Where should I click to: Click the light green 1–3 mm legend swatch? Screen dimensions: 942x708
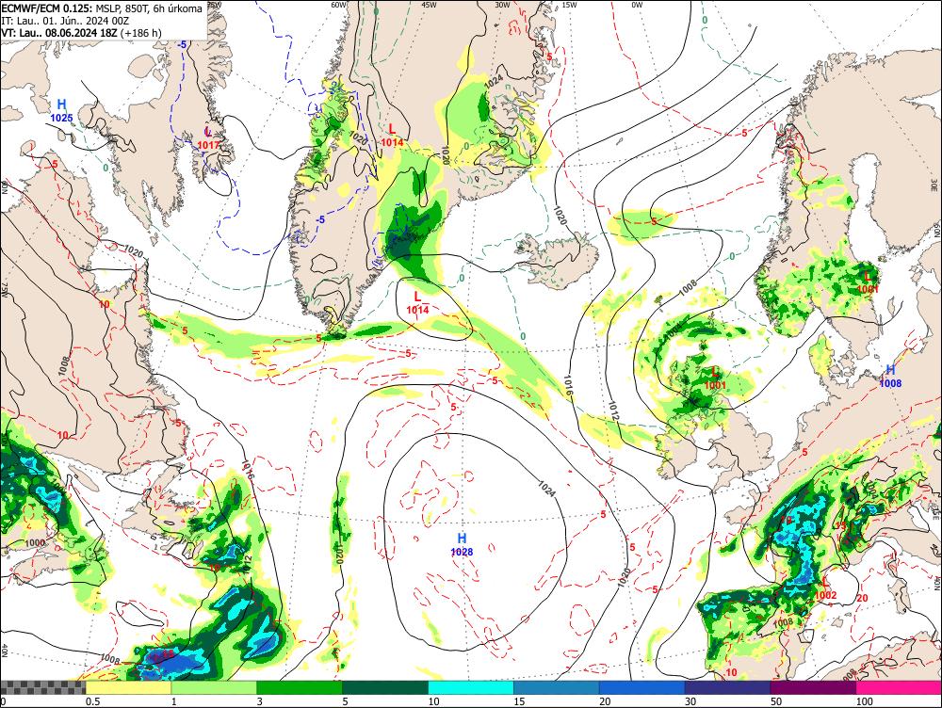tap(214, 687)
